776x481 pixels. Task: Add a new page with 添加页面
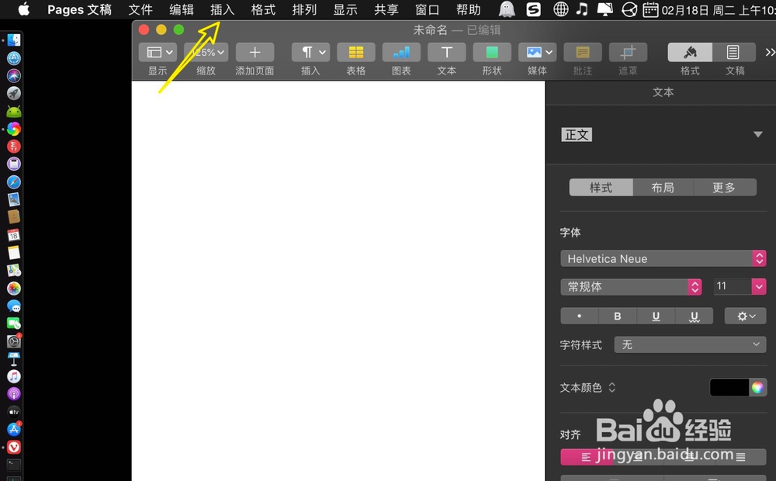(x=255, y=53)
